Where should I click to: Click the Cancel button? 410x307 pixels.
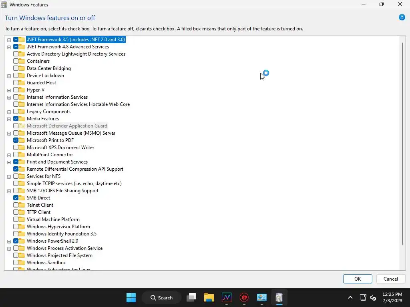tap(391, 279)
